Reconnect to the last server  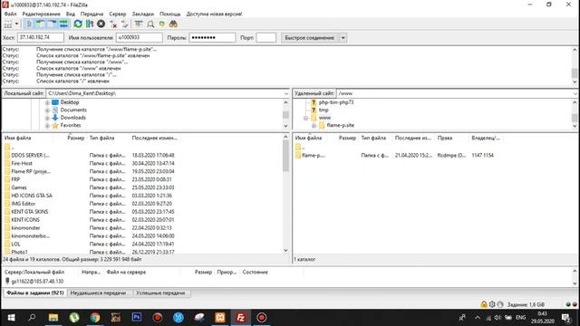click(x=125, y=24)
